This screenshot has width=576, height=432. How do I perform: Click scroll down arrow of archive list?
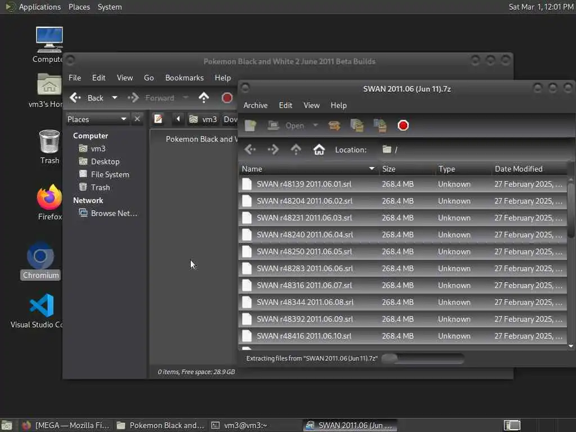pos(571,346)
